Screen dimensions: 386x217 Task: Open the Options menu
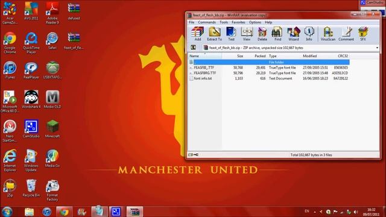point(255,22)
